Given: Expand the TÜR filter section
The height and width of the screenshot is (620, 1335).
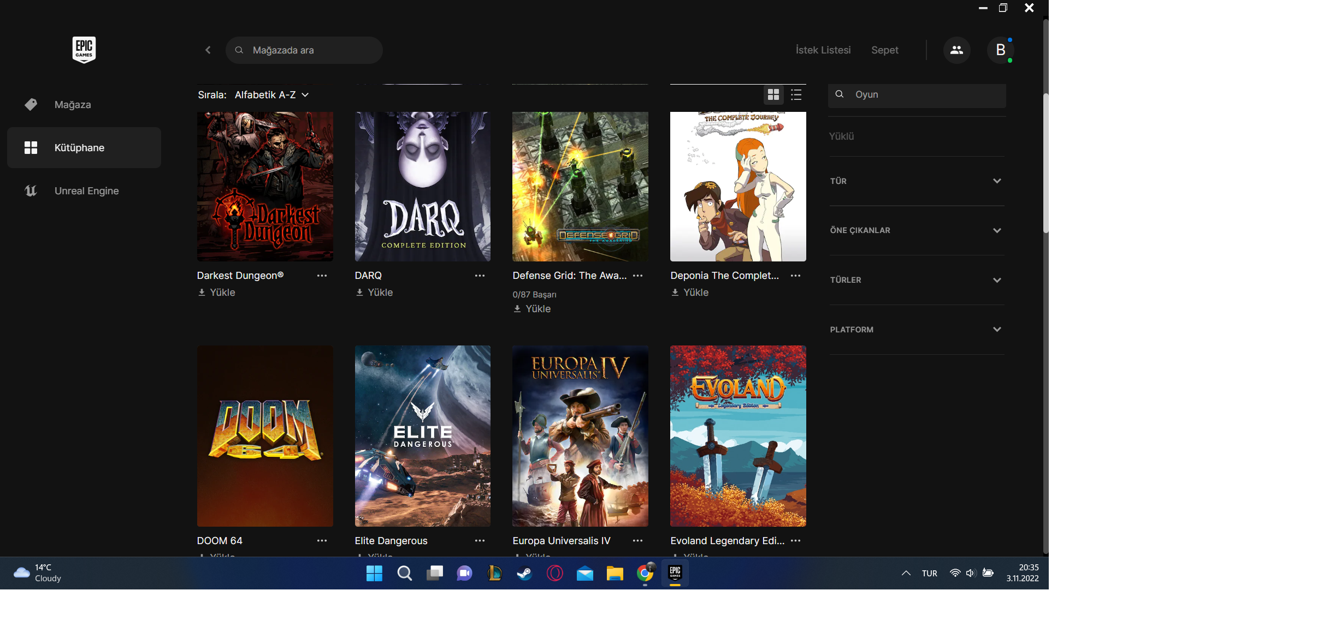Looking at the screenshot, I should 917,181.
